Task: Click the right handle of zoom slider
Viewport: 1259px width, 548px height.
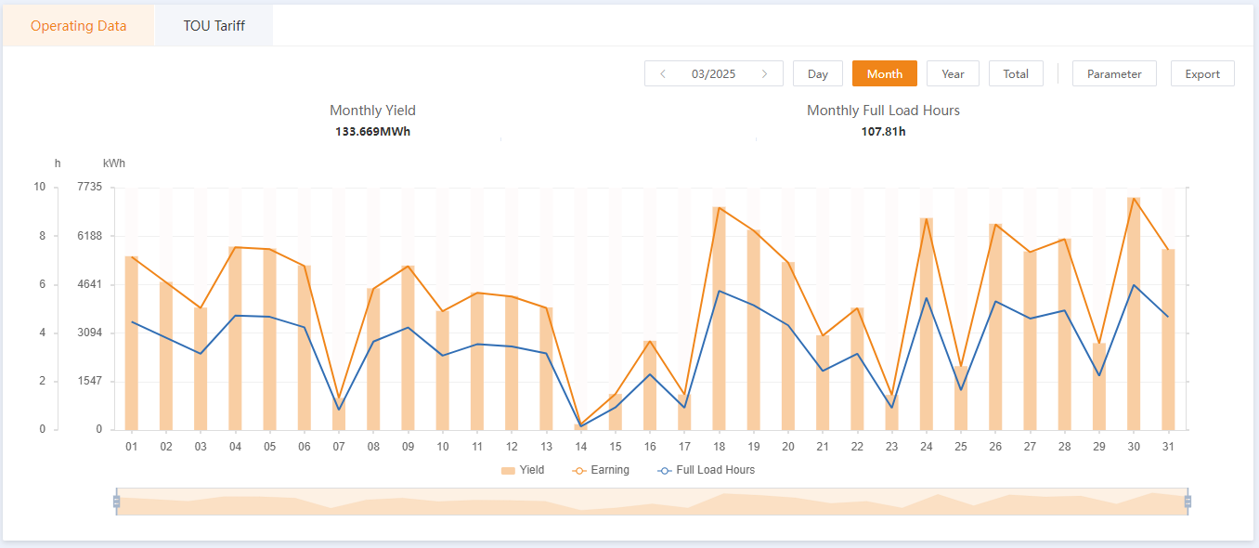Action: [1188, 502]
